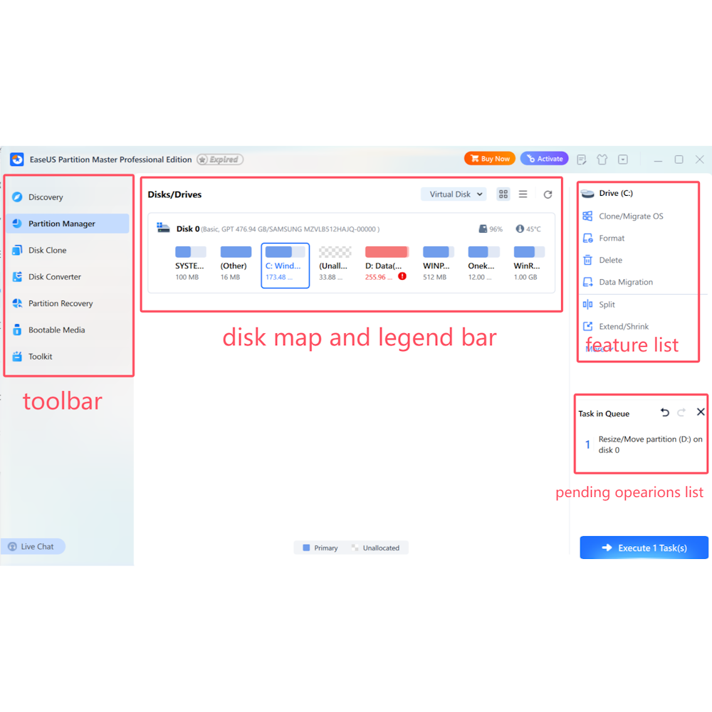Click the Buy Now button
This screenshot has height=712, width=712.
pyautogui.click(x=489, y=159)
